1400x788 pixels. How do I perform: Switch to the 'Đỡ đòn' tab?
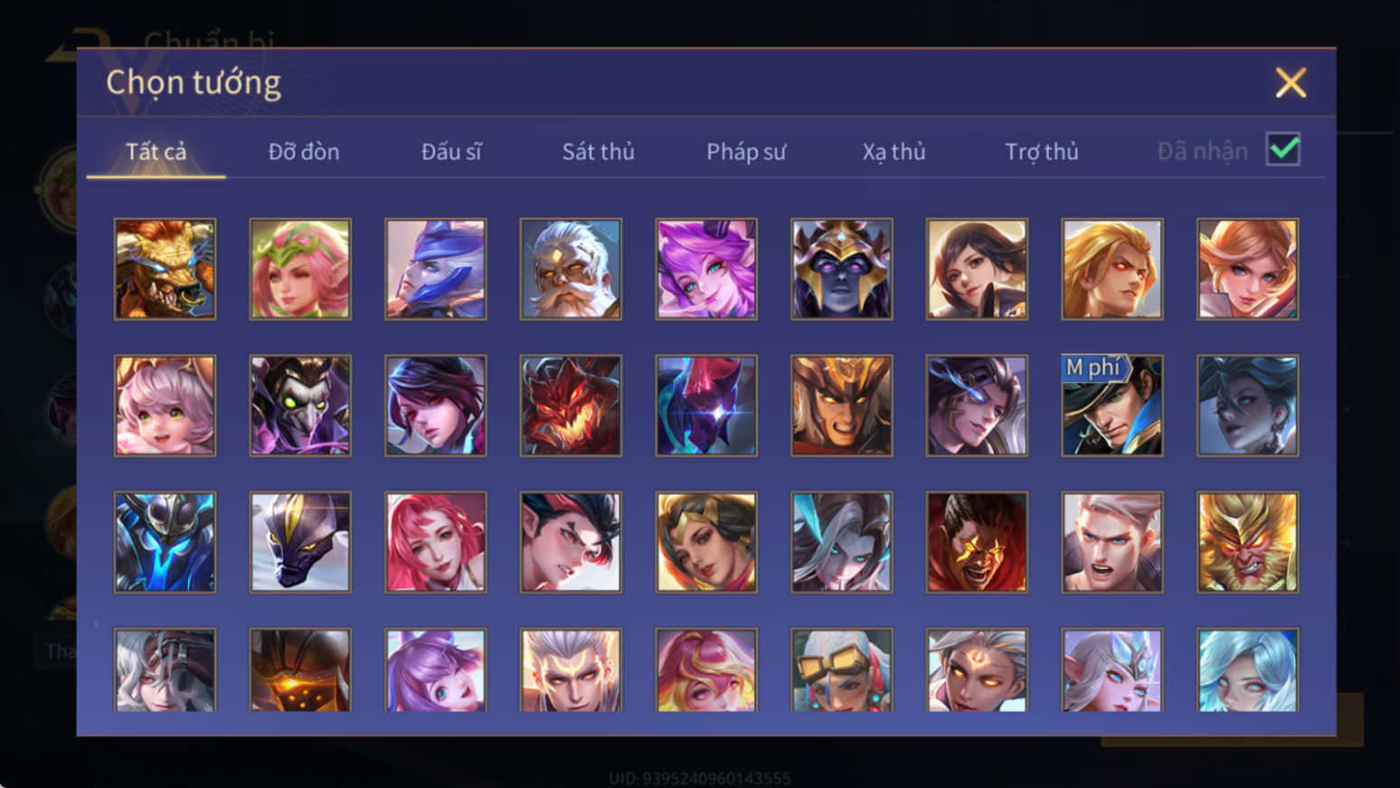304,151
